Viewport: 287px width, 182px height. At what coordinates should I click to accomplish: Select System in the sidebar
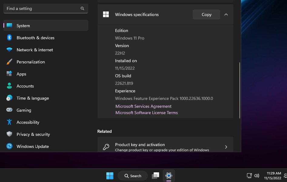(x=23, y=26)
